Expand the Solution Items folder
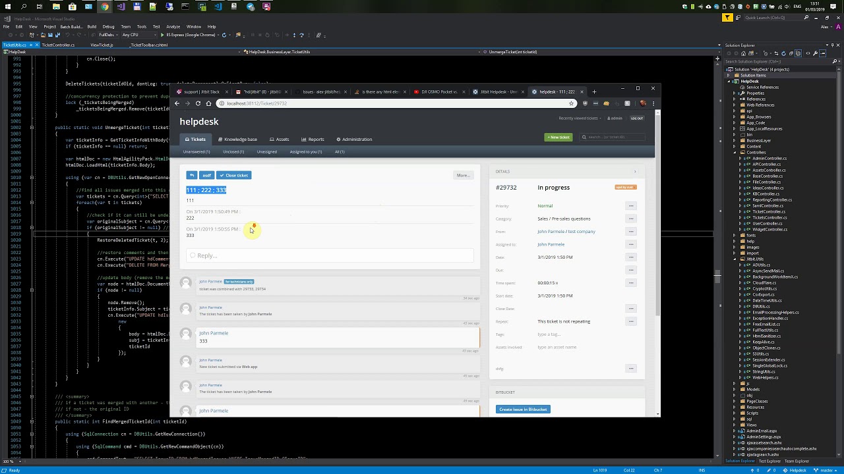This screenshot has width=844, height=474. (x=728, y=75)
